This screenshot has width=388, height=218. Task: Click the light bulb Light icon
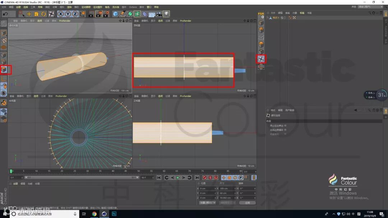point(166,14)
